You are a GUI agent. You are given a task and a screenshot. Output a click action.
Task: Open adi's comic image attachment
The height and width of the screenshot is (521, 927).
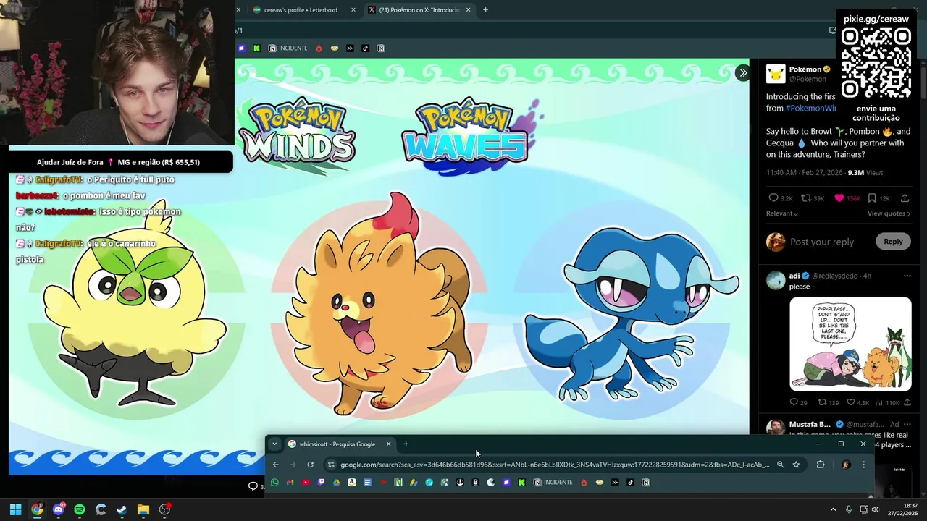tap(850, 344)
